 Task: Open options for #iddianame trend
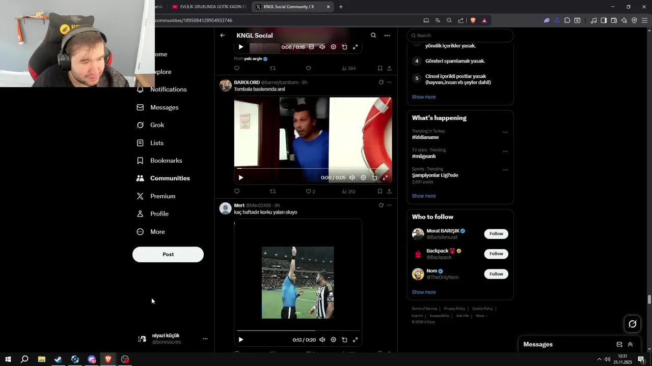505,132
